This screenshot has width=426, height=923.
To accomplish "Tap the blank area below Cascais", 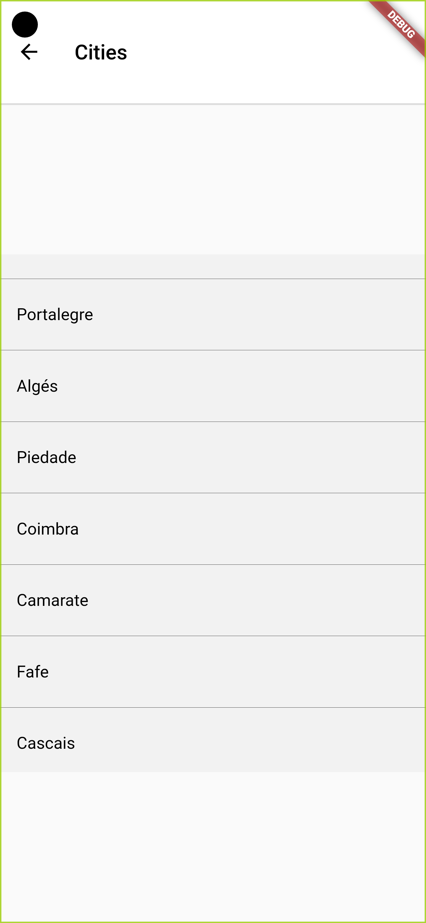I will coord(213,846).
